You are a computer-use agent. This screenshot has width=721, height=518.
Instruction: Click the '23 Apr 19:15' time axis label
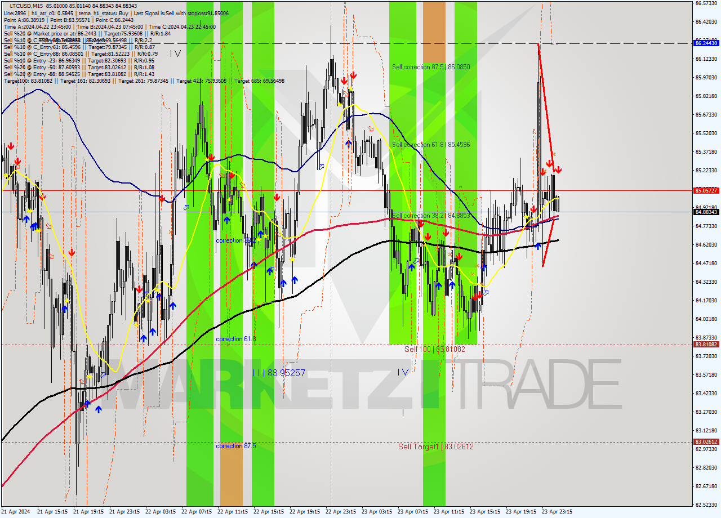[521, 512]
